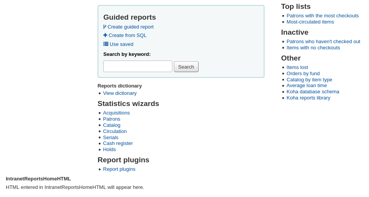Open Items with no checkouts report
369x197 pixels.
313,48
